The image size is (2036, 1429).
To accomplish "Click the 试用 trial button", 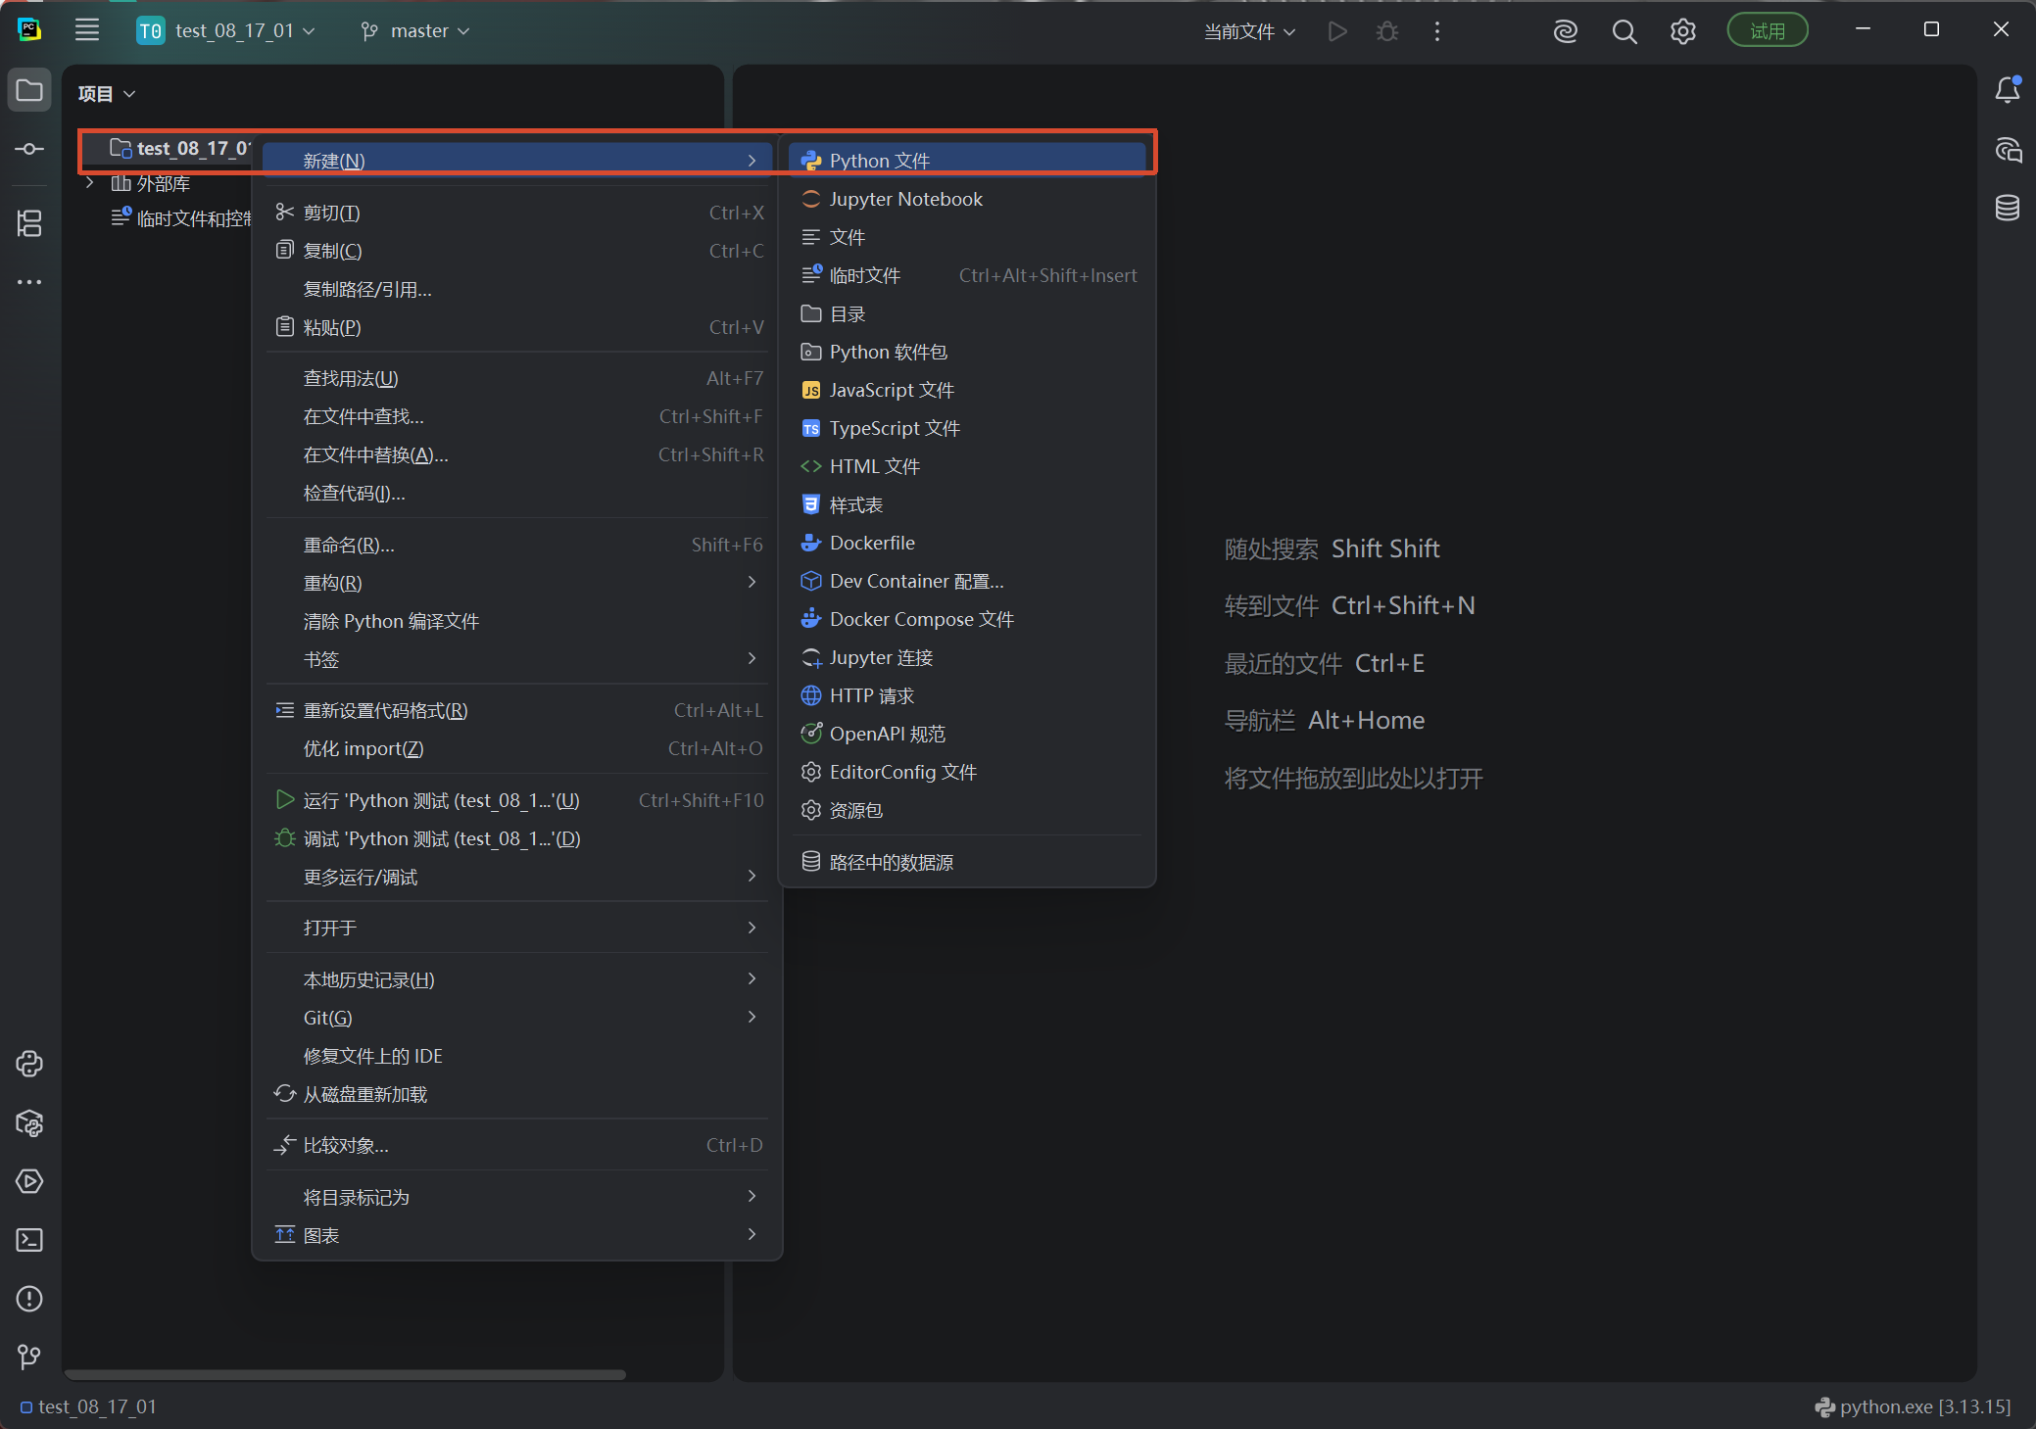I will point(1768,31).
